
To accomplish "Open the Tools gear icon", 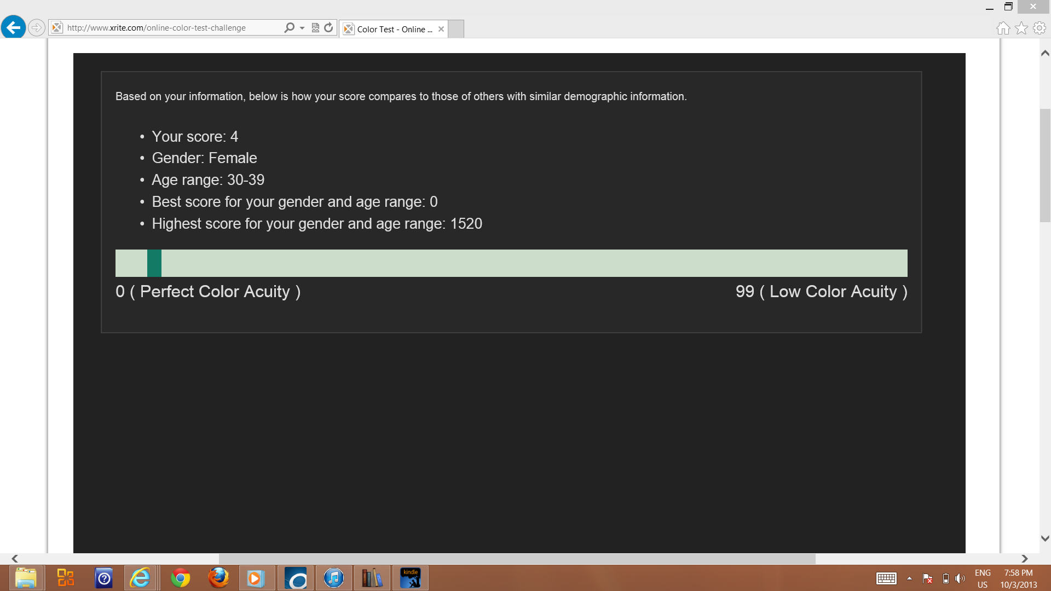I will (x=1039, y=28).
